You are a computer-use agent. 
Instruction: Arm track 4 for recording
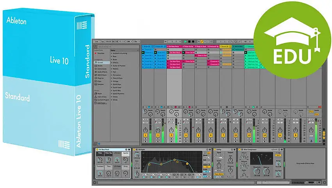click(186, 142)
